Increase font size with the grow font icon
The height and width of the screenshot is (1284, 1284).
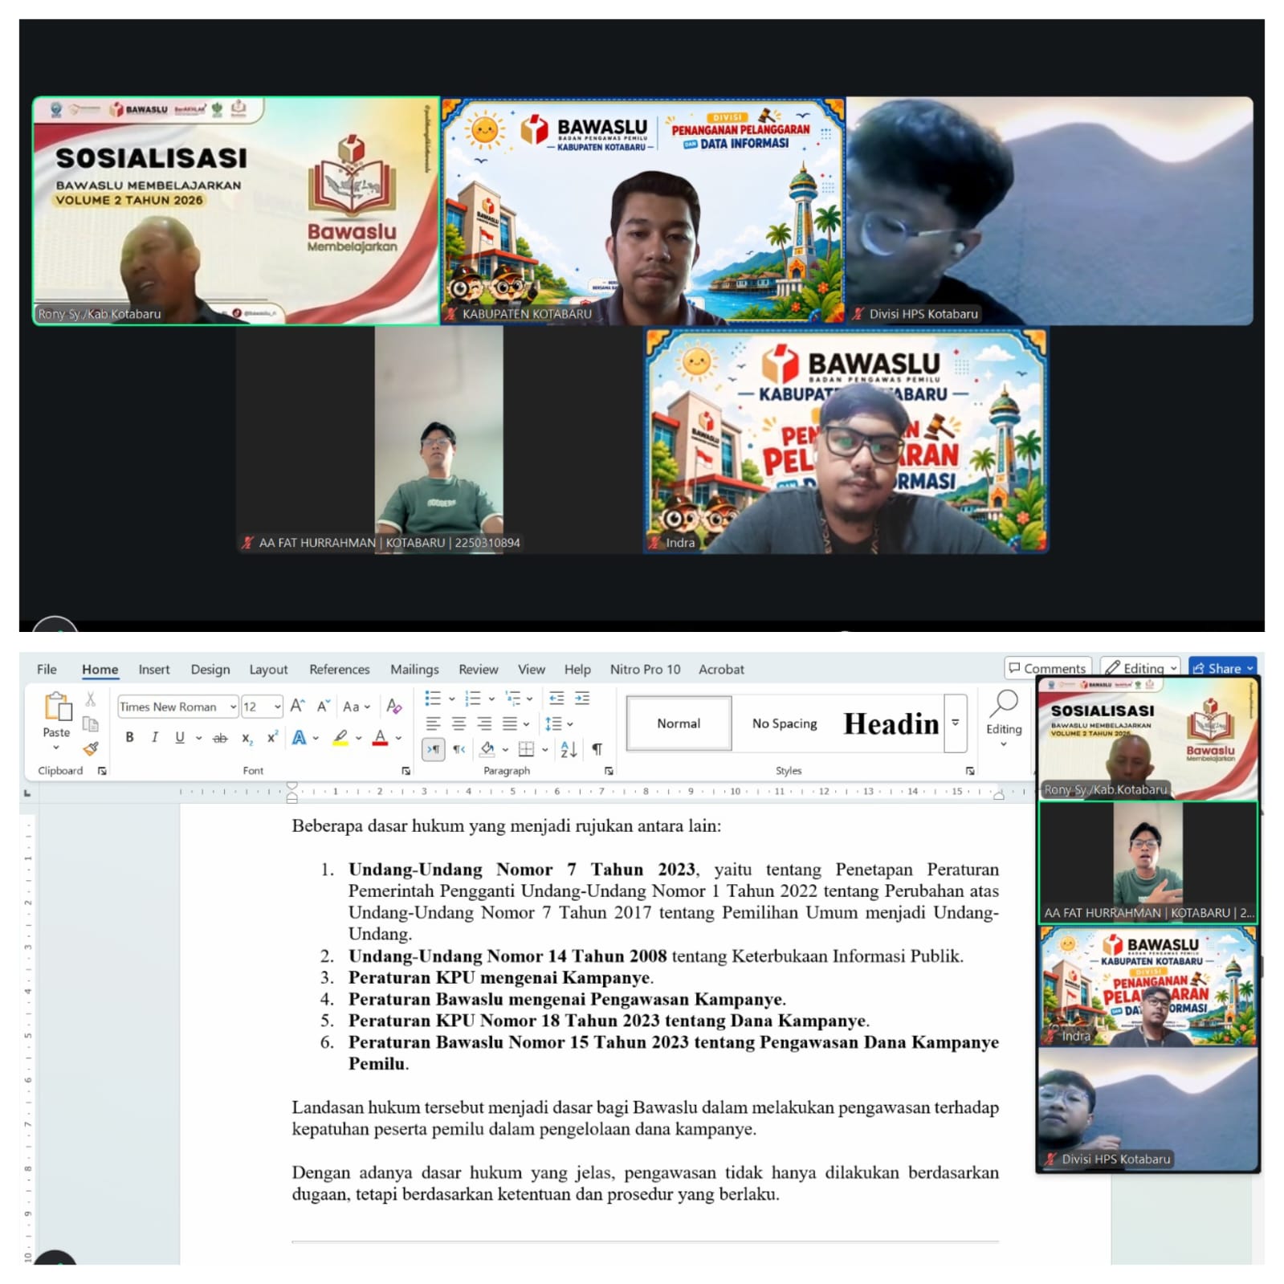point(297,706)
